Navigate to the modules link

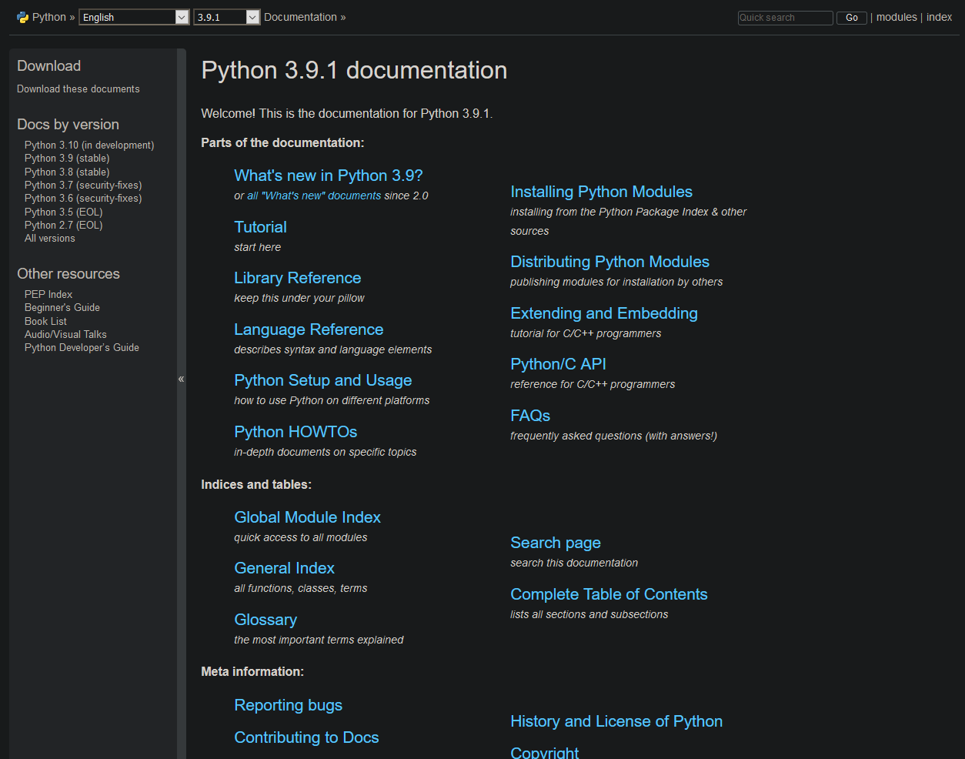896,17
